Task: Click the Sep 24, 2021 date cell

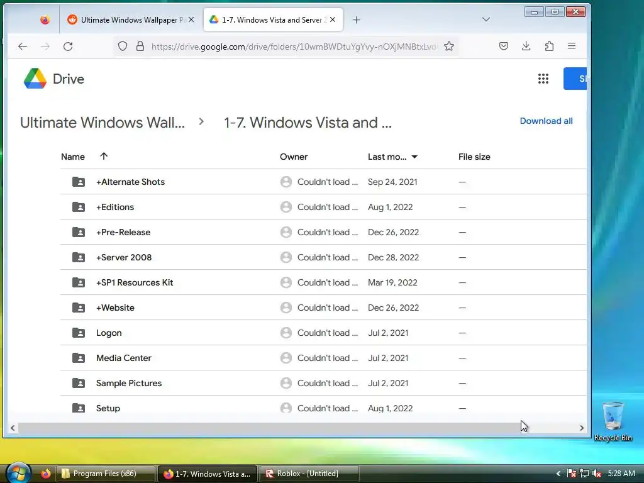Action: coord(392,182)
